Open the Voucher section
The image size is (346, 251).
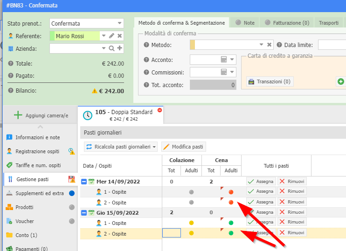click(41, 221)
